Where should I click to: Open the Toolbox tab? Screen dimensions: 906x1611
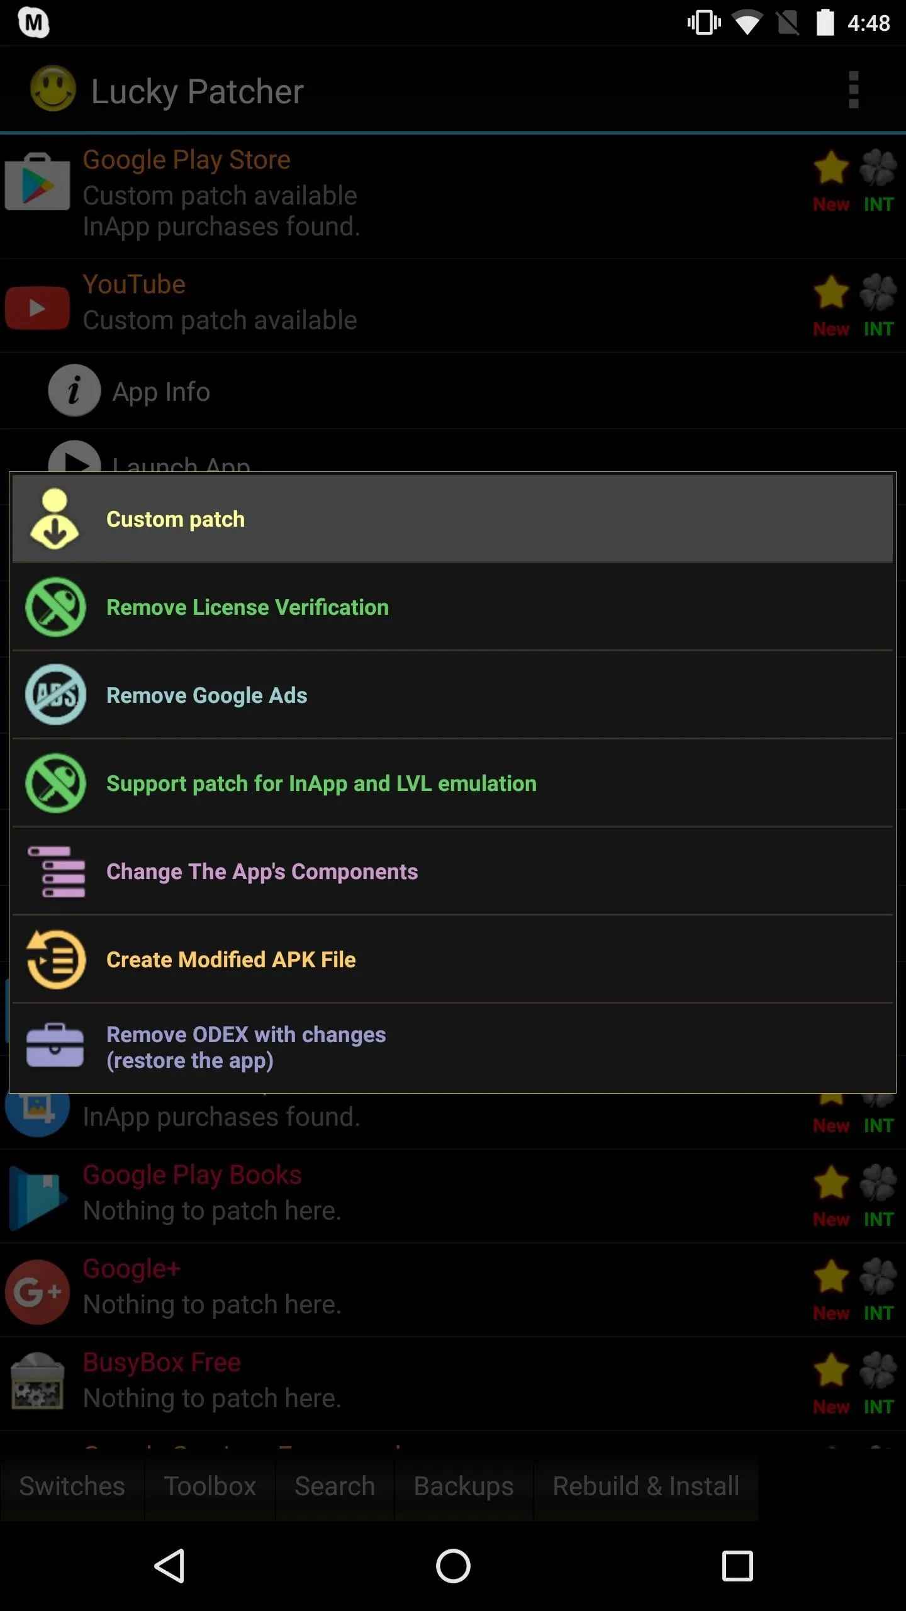(210, 1486)
